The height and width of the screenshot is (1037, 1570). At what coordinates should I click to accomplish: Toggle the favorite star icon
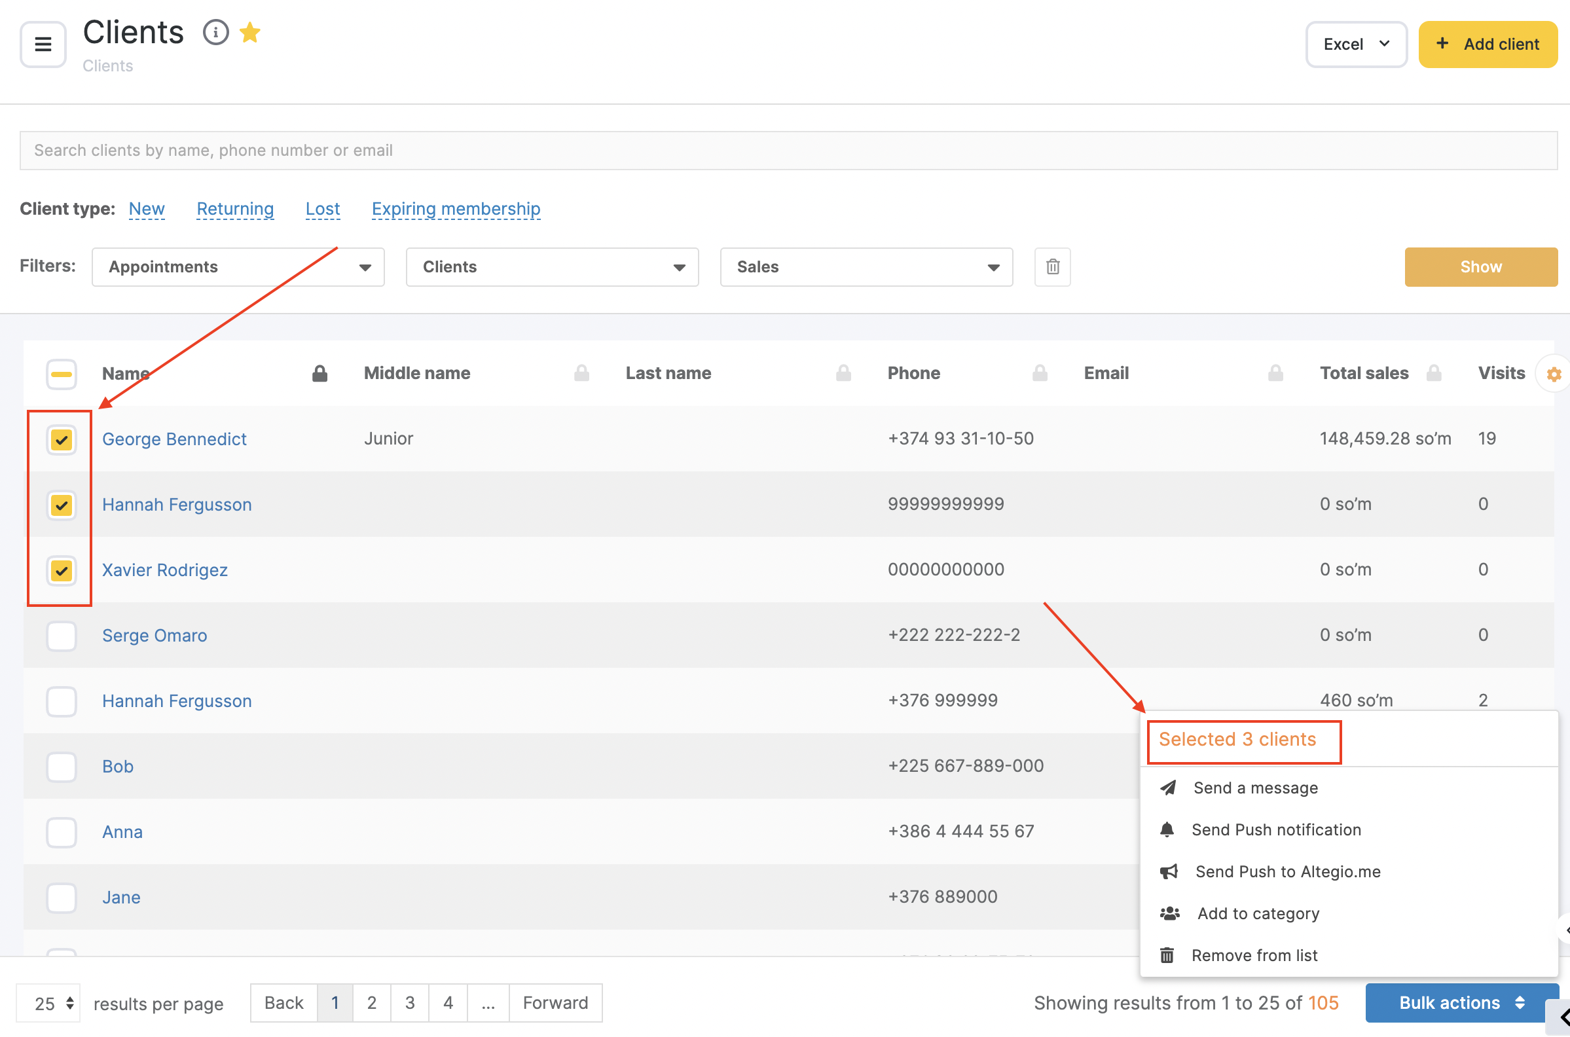[x=250, y=33]
